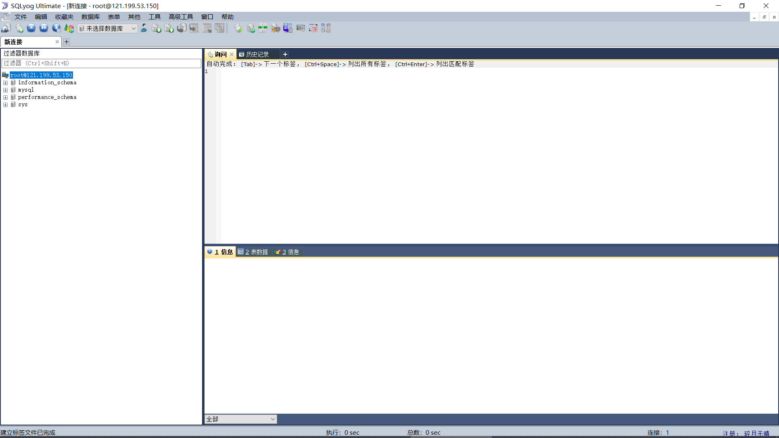Add a new query tab with plus

(x=285, y=54)
